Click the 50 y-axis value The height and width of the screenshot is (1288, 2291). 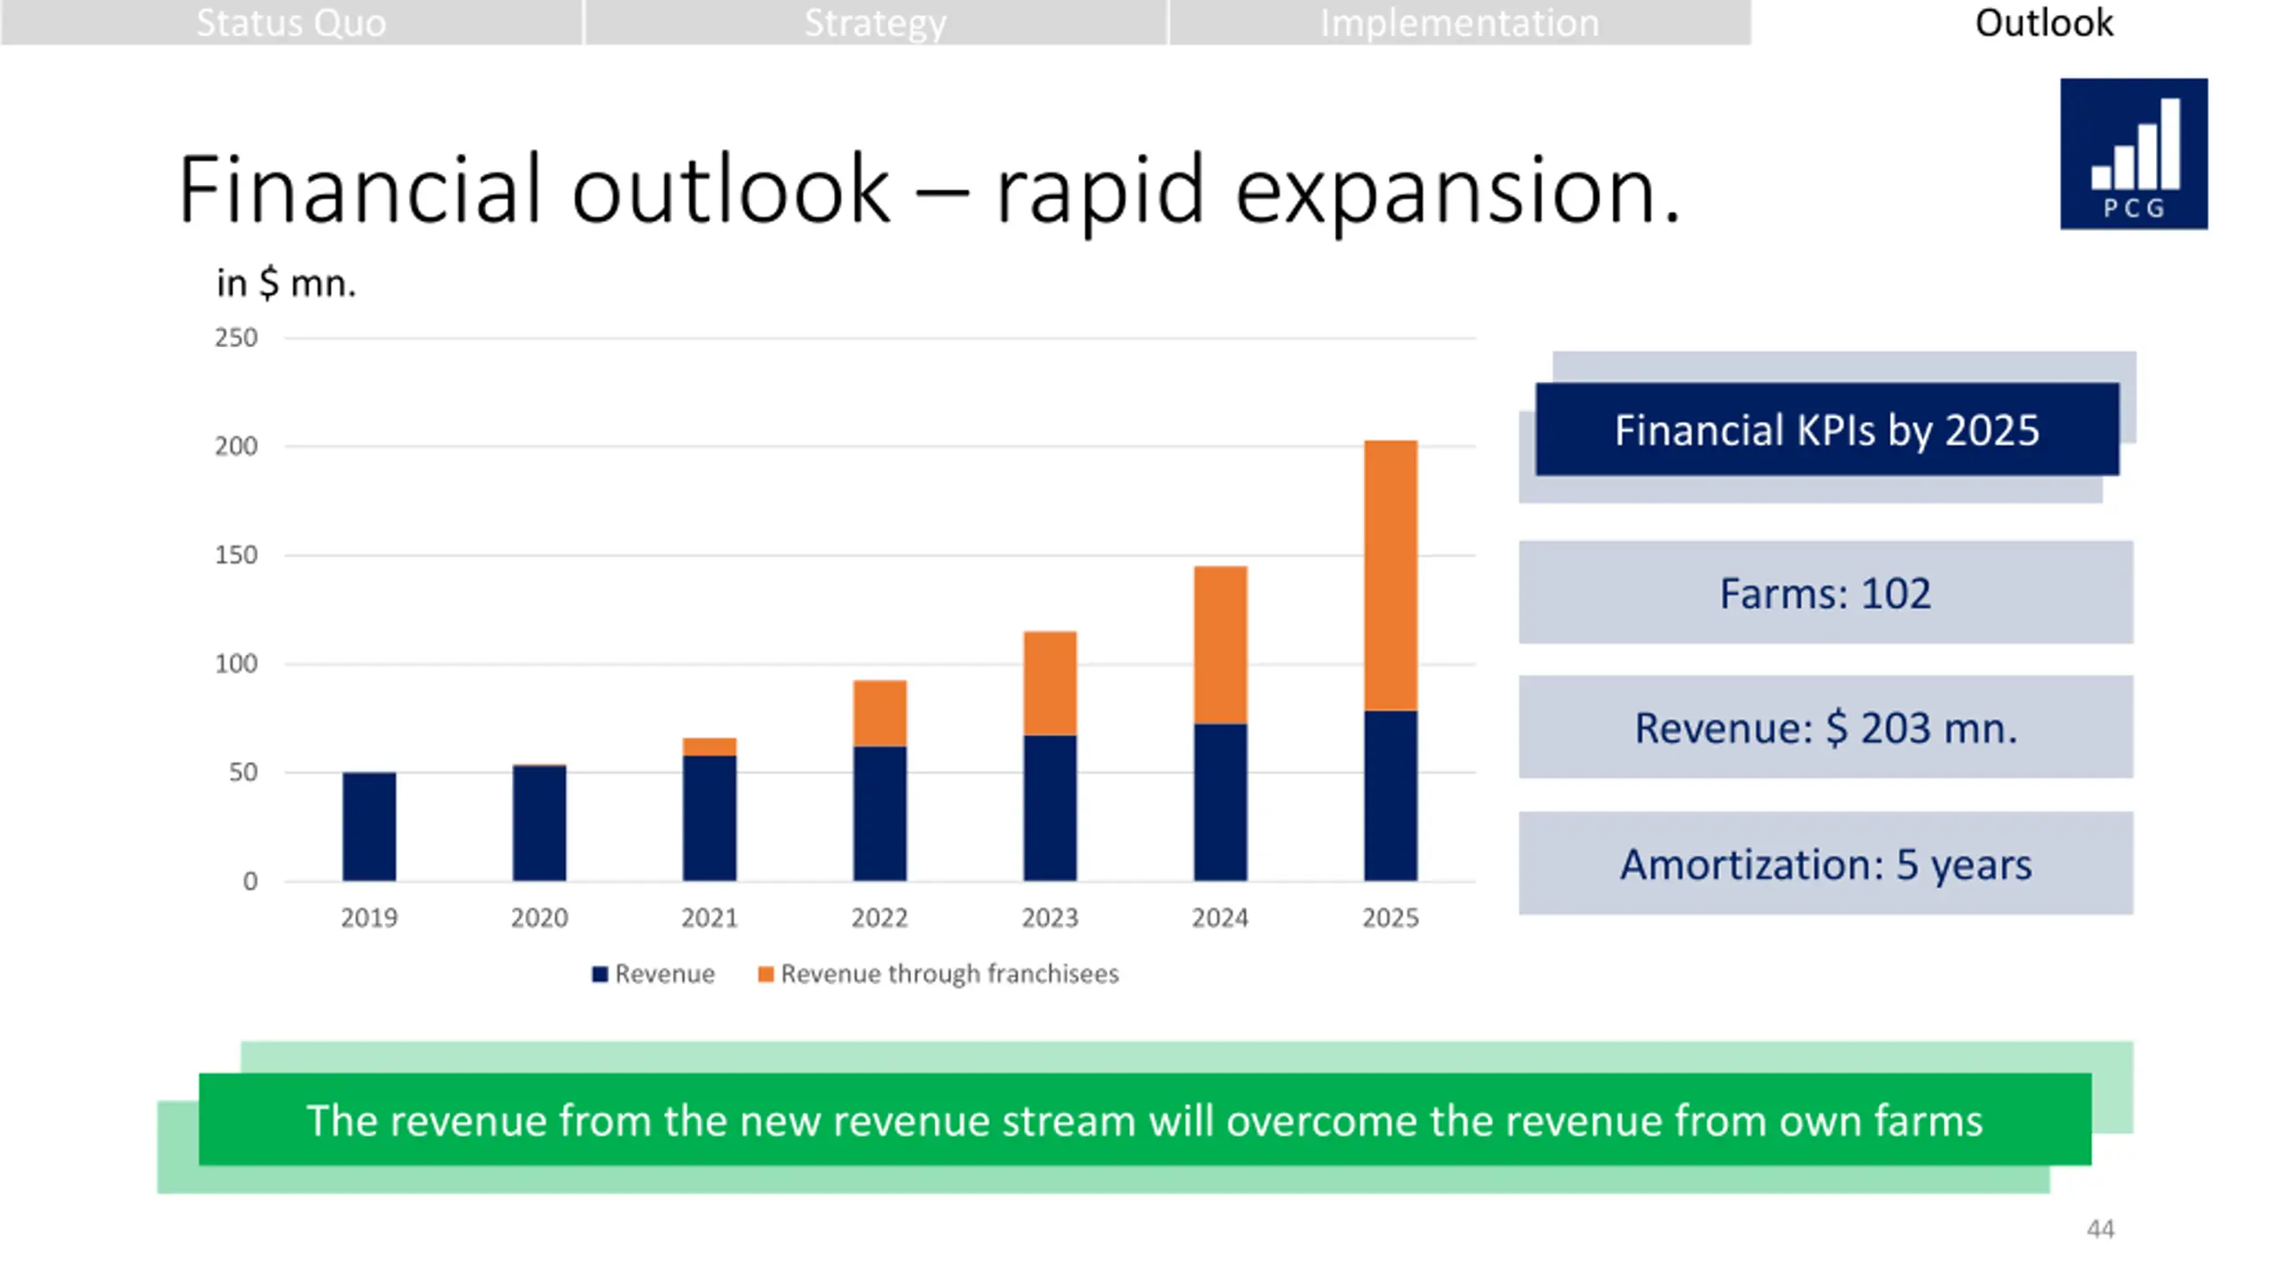pos(243,773)
